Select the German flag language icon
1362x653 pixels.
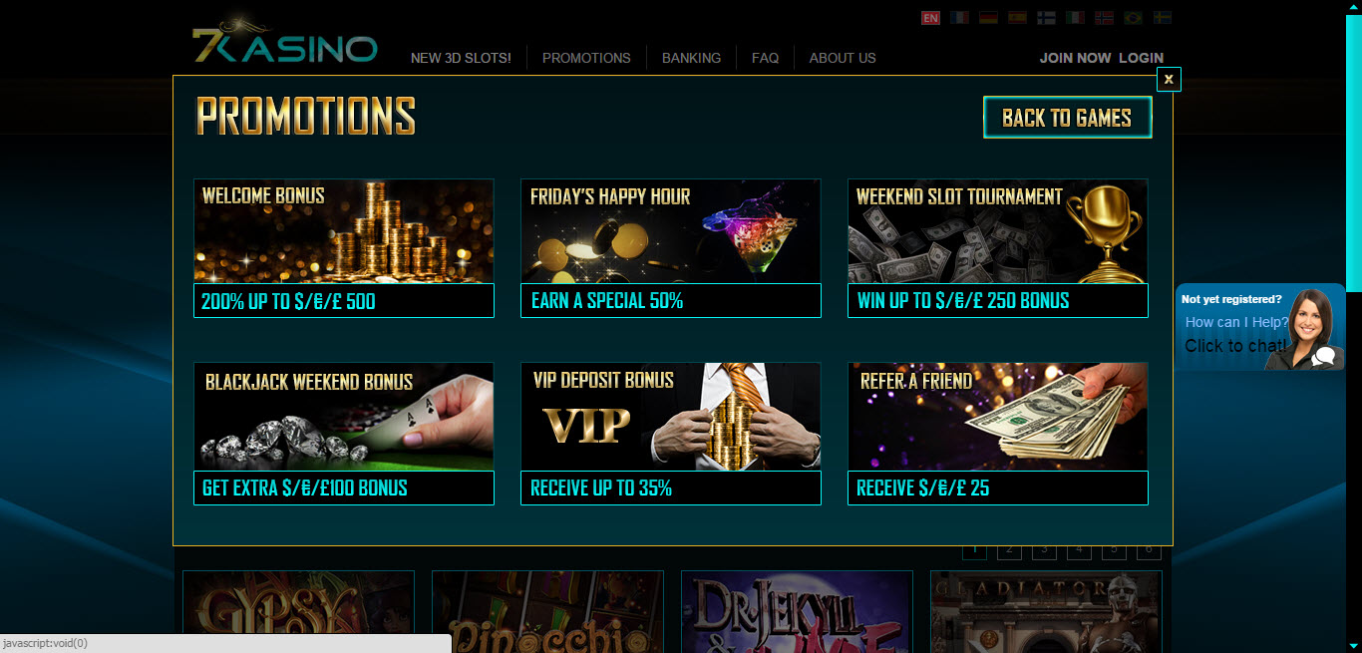(988, 18)
